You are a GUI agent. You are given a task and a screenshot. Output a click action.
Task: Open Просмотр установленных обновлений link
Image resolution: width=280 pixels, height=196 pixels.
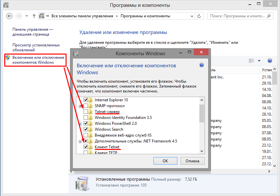coord(36,47)
